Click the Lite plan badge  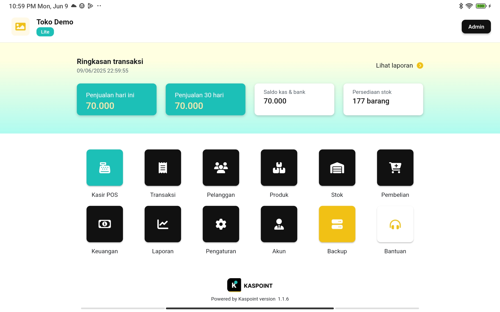point(45,32)
